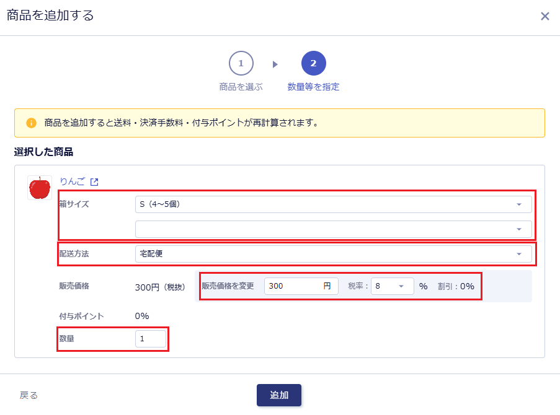This screenshot has height=415, width=560.
Task: Click the step 1 circle indicator
Action: (241, 63)
